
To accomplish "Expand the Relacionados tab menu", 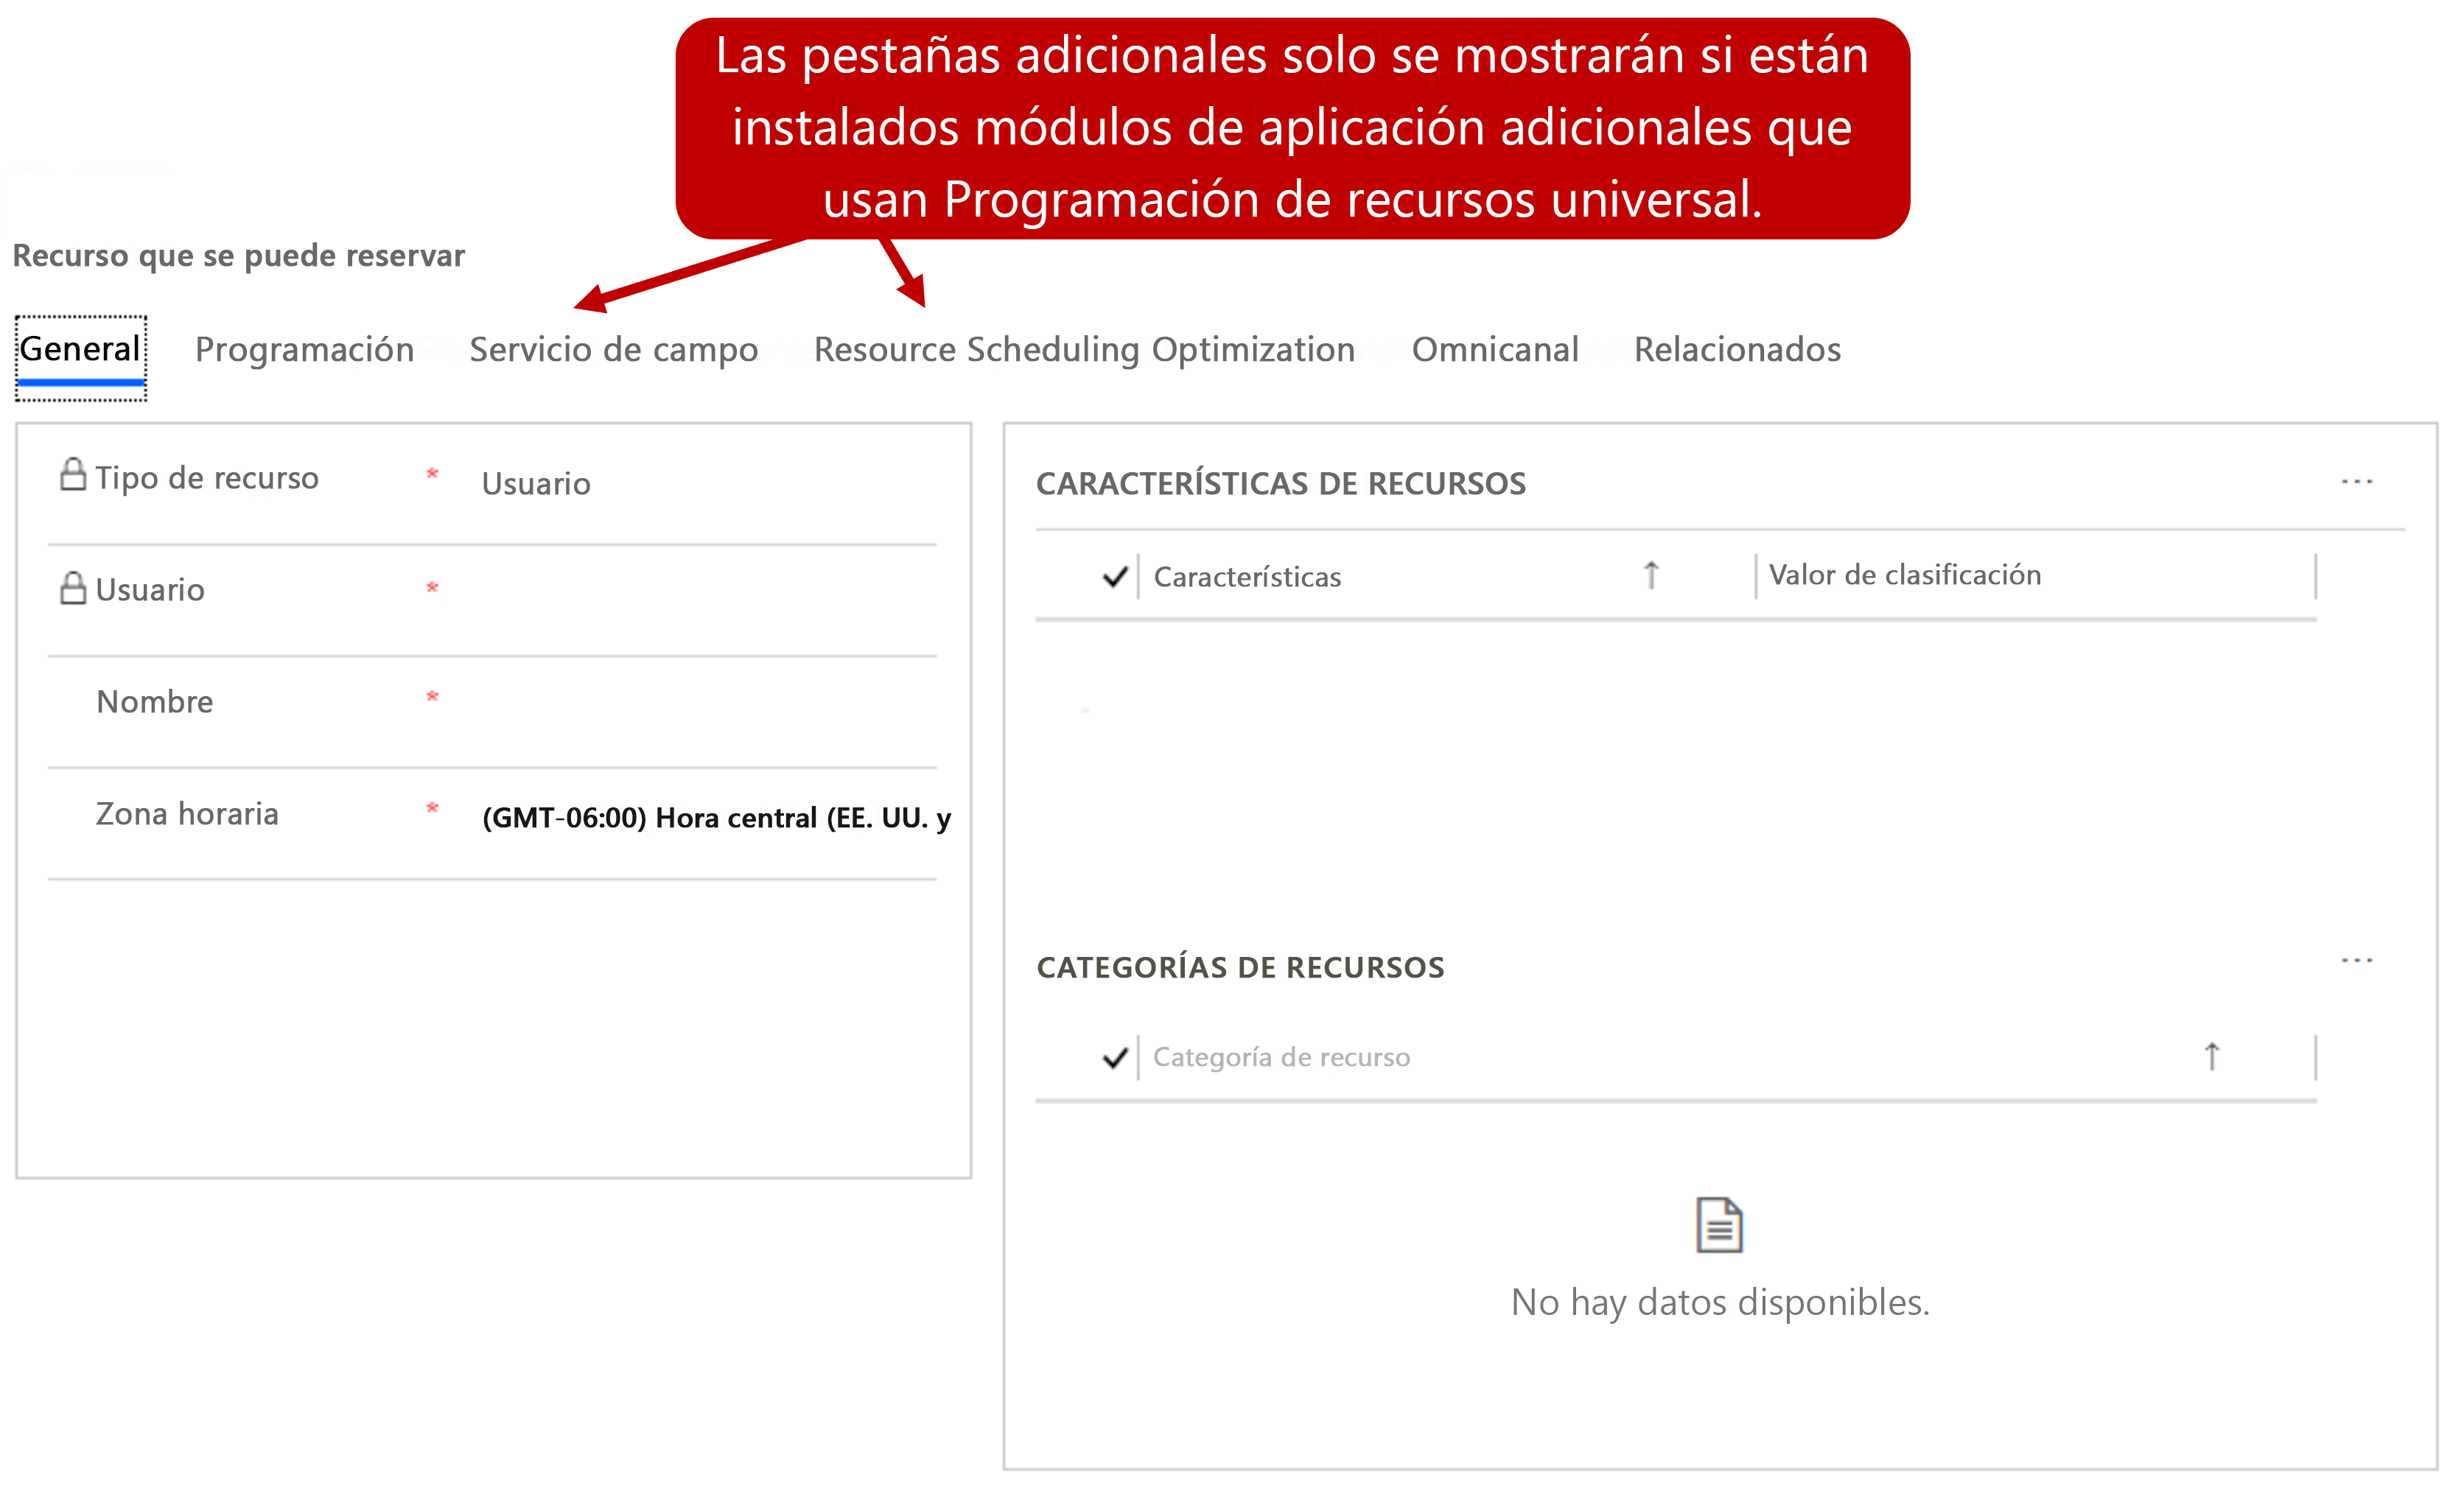I will (x=1737, y=350).
